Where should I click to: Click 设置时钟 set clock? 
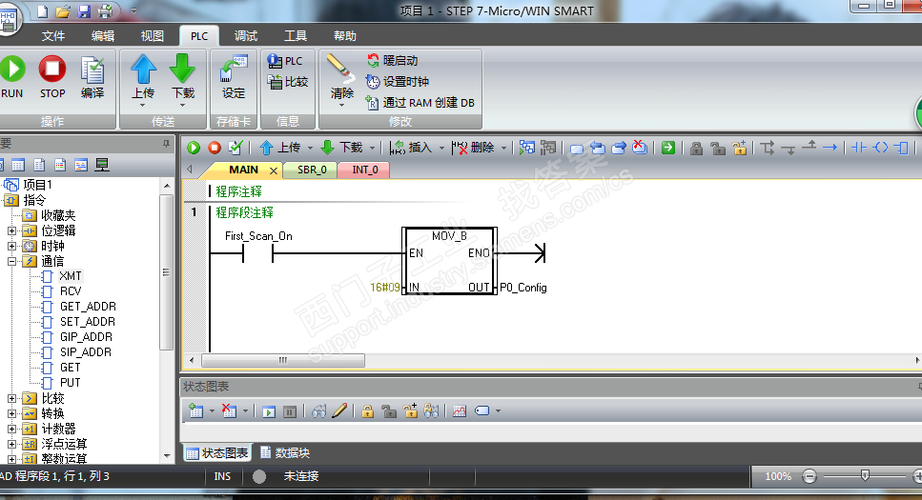click(x=398, y=82)
